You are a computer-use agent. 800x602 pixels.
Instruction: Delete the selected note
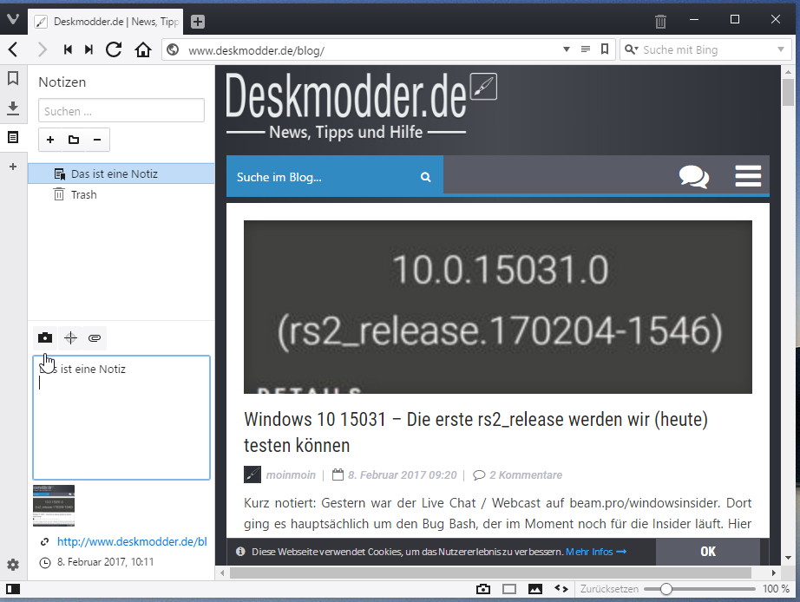coord(97,140)
